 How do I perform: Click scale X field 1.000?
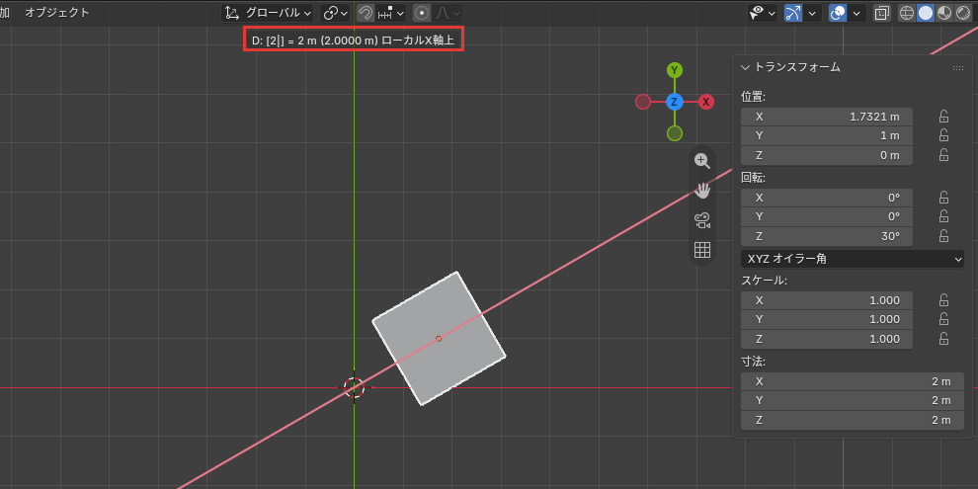[x=827, y=300]
